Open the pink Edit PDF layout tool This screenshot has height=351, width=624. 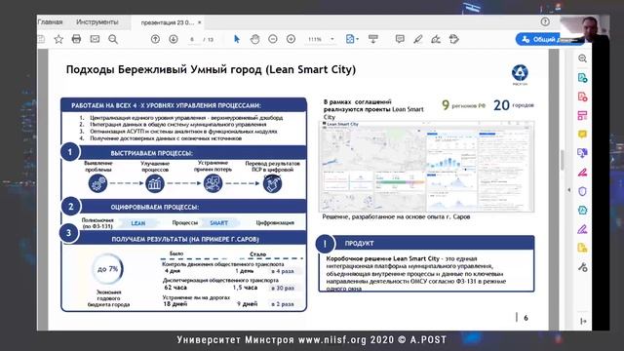(582, 115)
